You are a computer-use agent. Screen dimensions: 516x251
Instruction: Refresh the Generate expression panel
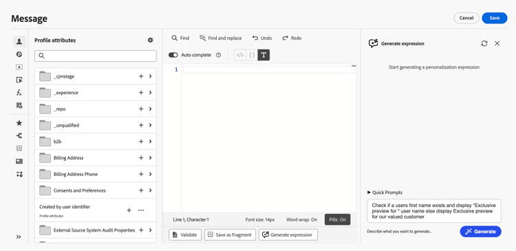[484, 43]
